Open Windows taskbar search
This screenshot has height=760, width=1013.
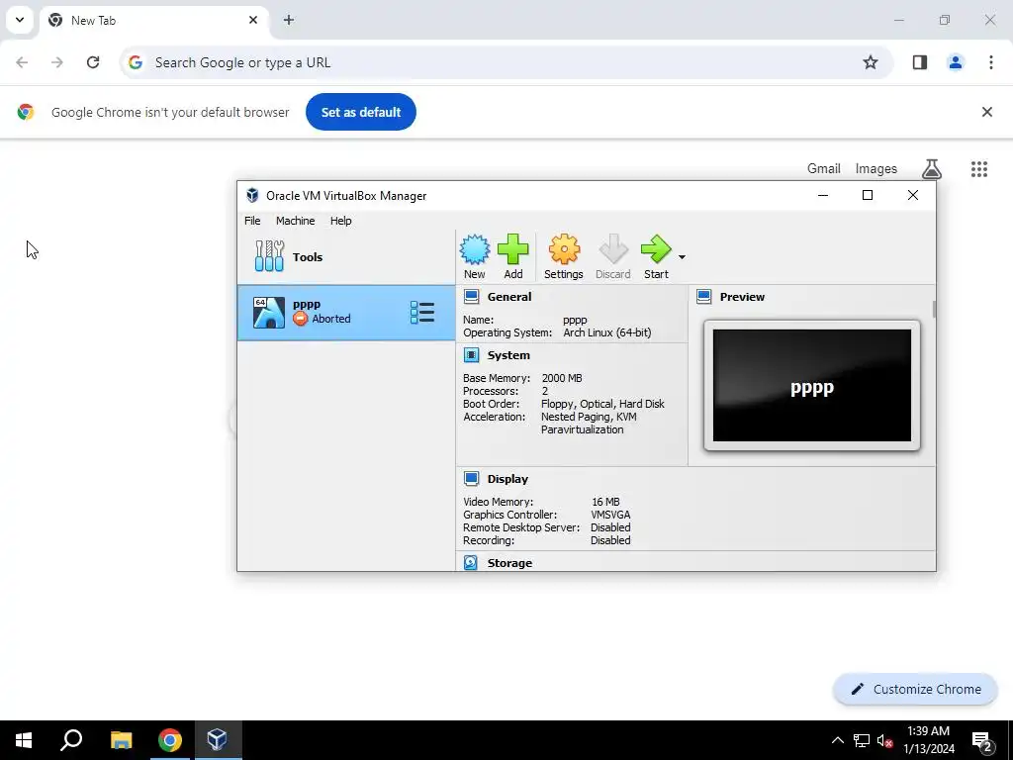tap(71, 740)
